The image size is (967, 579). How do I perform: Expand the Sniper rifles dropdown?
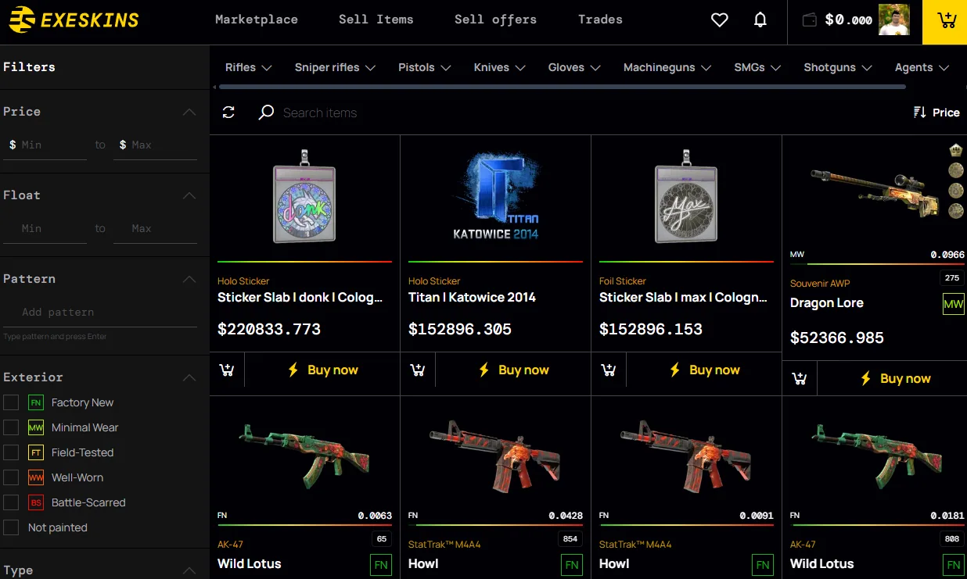click(x=335, y=67)
